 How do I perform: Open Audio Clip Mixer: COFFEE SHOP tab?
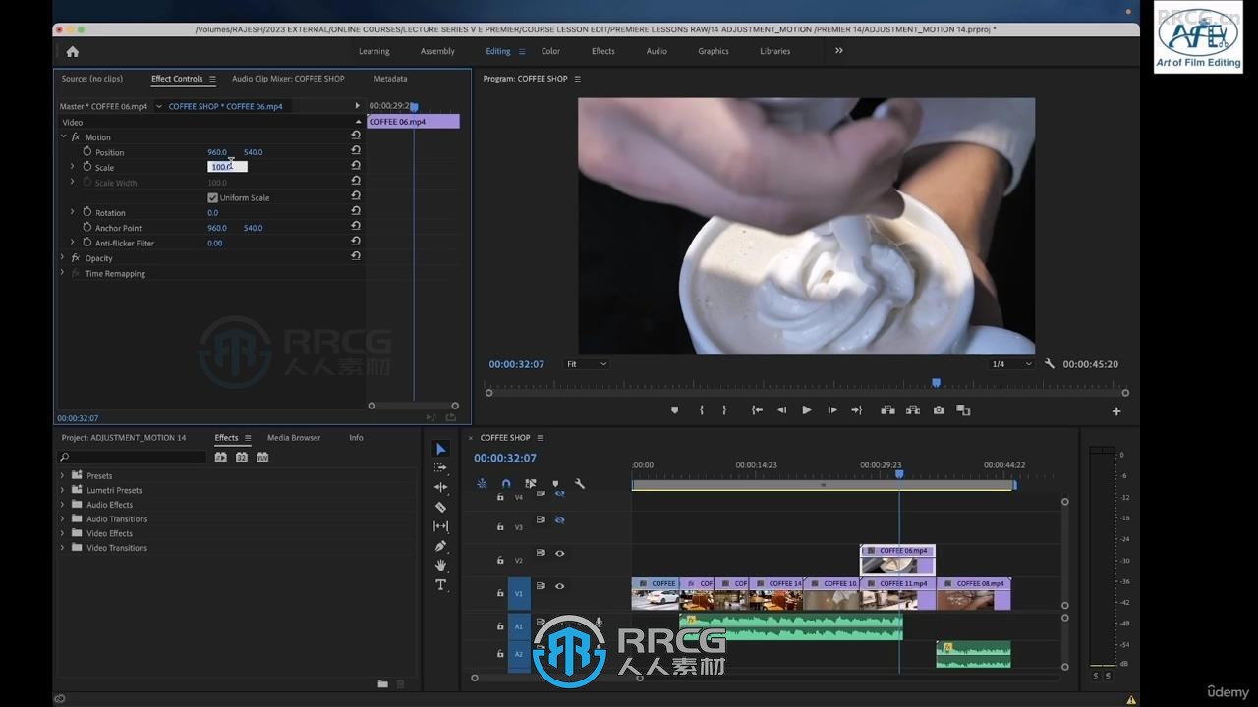[x=288, y=79]
